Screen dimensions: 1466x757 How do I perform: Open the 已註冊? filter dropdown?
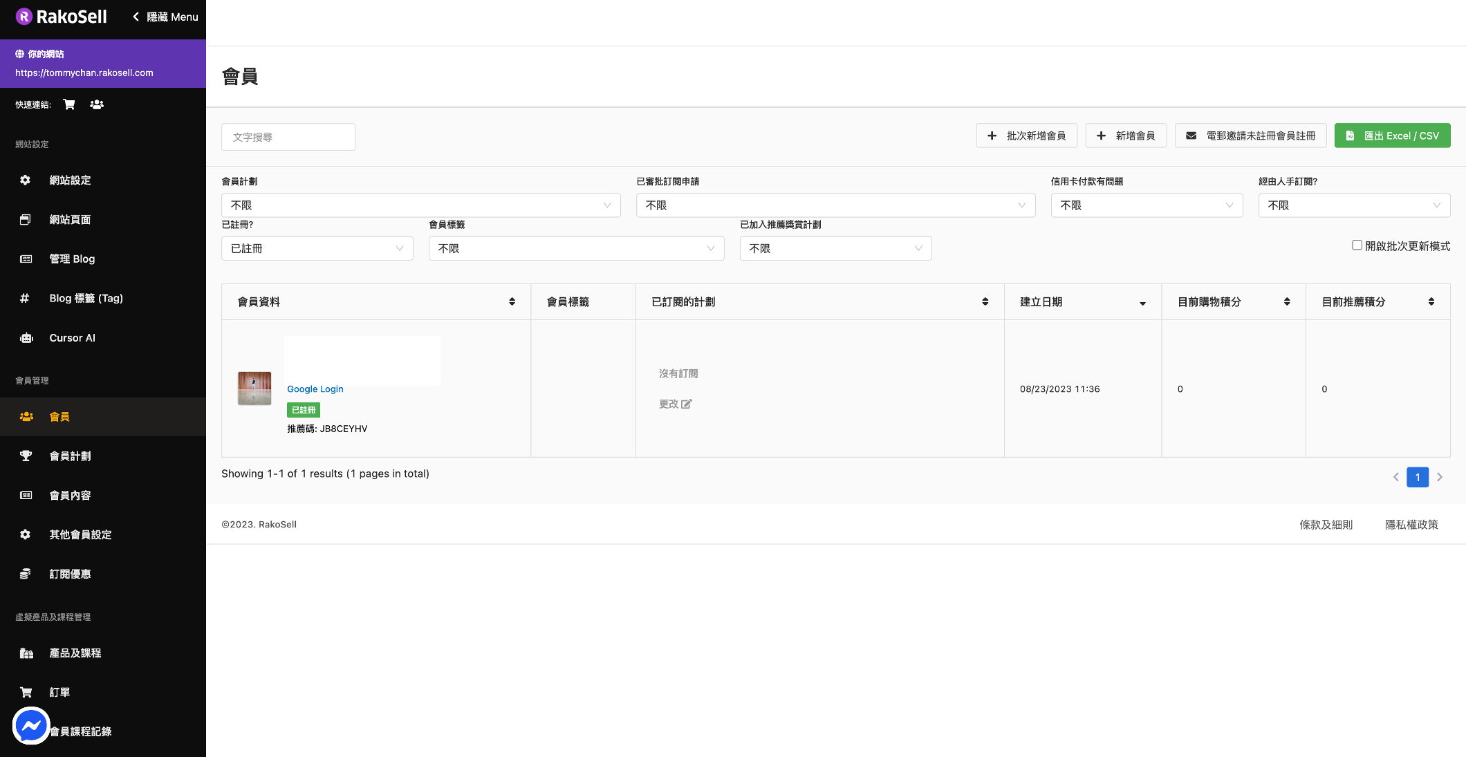tap(317, 248)
